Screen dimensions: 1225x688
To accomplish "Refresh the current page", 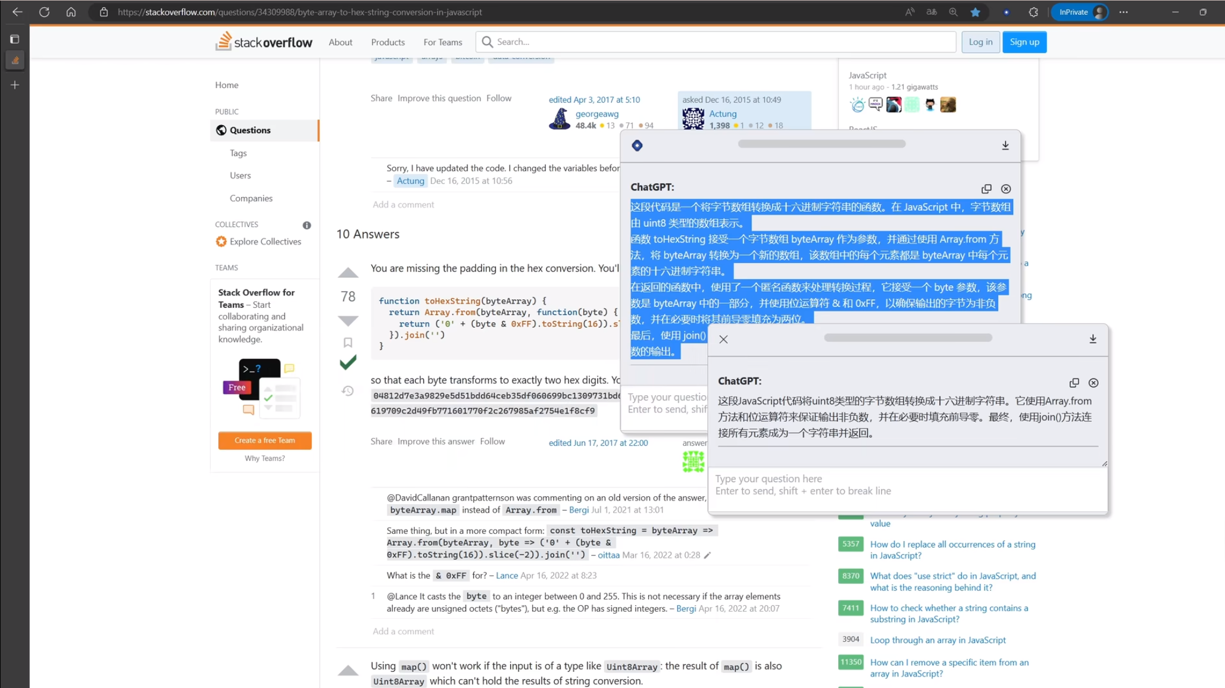I will click(x=44, y=12).
